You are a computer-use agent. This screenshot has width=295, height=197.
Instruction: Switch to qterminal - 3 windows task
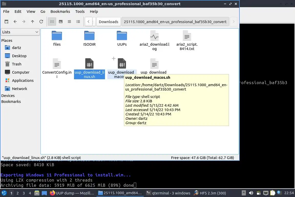tap(168, 193)
